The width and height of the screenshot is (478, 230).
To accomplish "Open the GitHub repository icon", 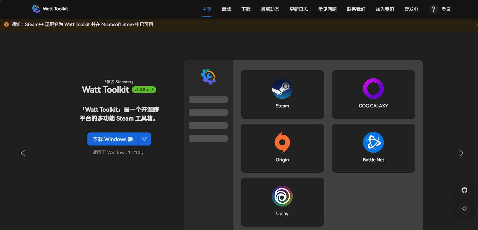I will pos(464,190).
